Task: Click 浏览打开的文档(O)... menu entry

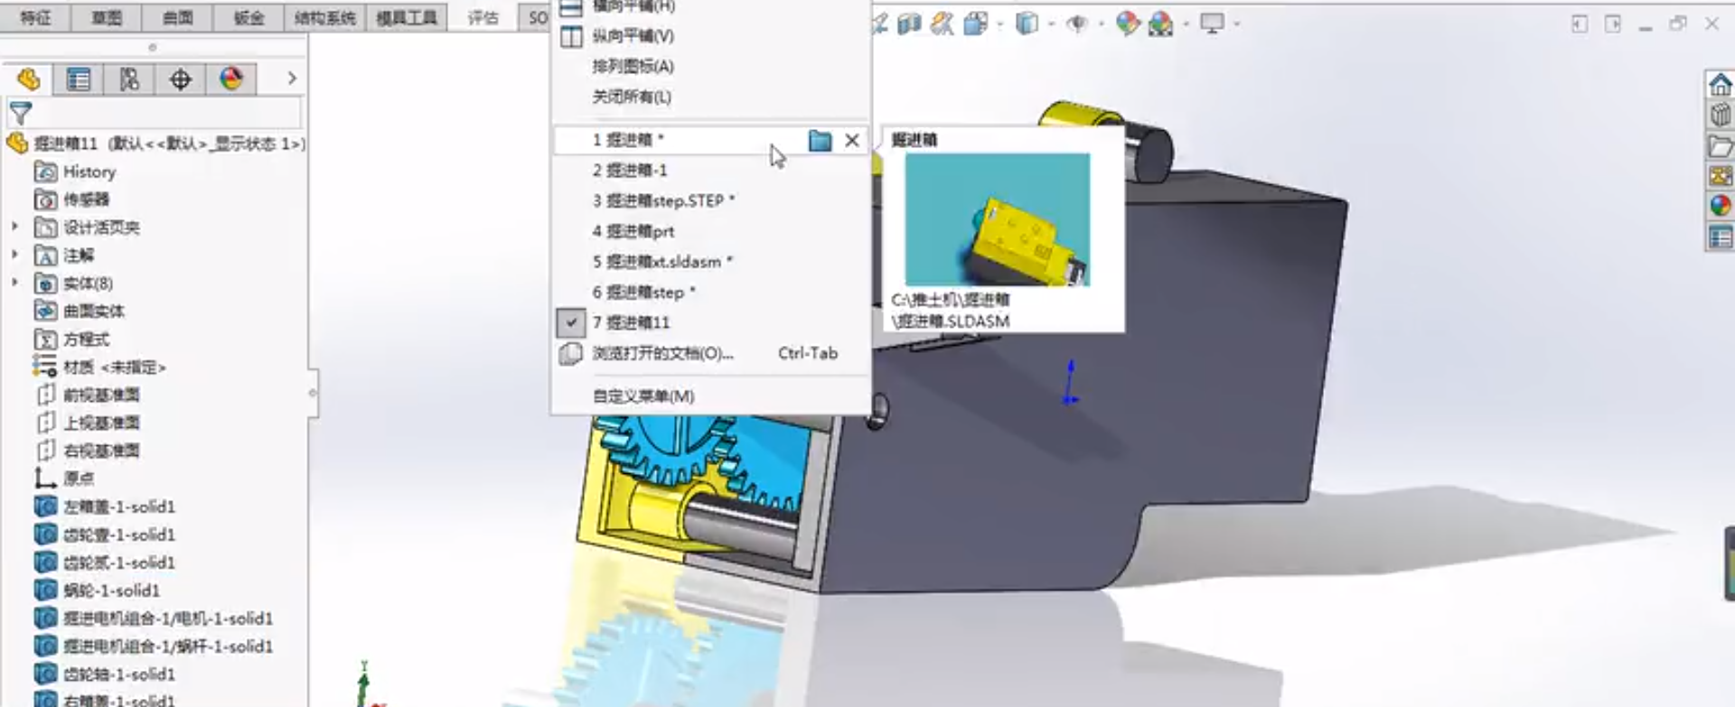Action: pos(662,353)
